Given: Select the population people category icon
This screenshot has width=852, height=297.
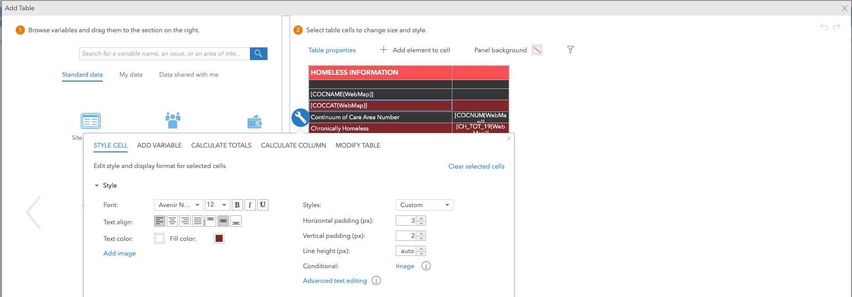Looking at the screenshot, I should tap(173, 120).
